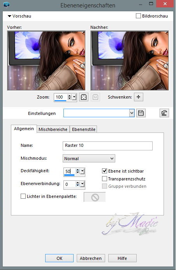The height and width of the screenshot is (270, 176).
Task: Save preset with the floppy disk icon
Action: pyautogui.click(x=141, y=113)
